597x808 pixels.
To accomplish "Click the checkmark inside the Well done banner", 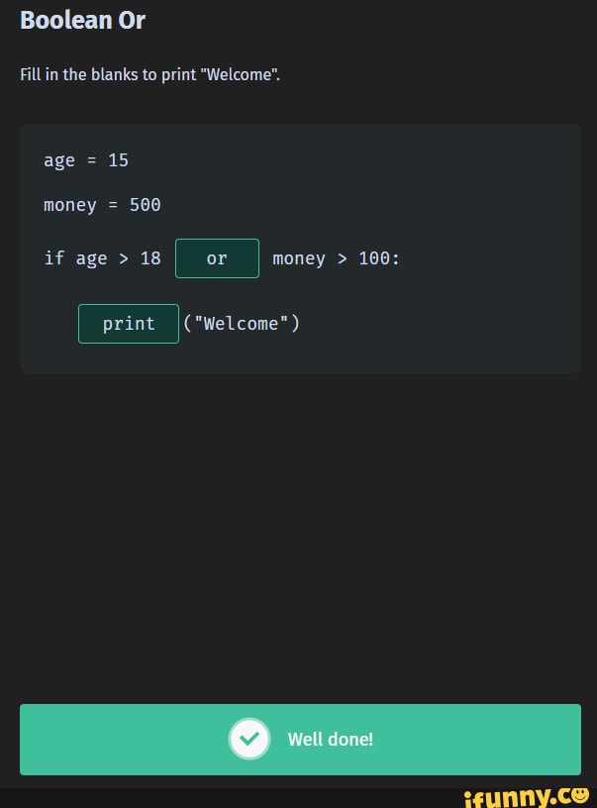I will (249, 739).
